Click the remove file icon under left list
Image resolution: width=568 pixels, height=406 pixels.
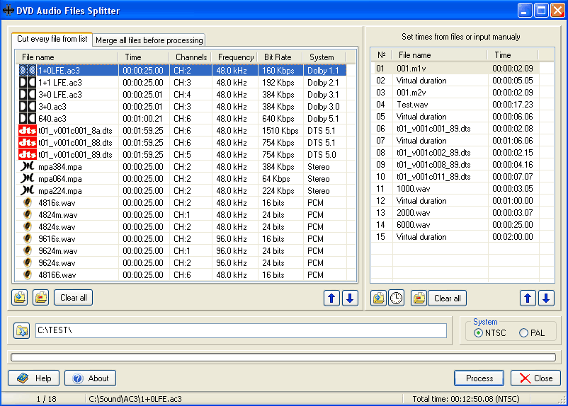tap(41, 298)
